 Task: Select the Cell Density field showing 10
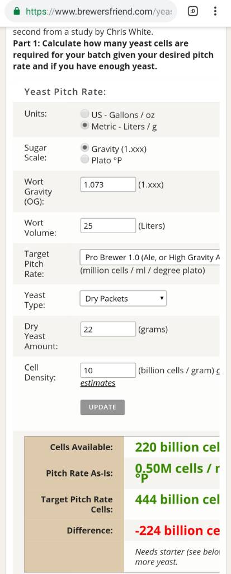pos(108,370)
